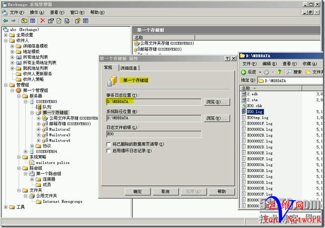Collapse the Recipients tree node
The width and height of the screenshot is (325, 228).
pos(5,41)
